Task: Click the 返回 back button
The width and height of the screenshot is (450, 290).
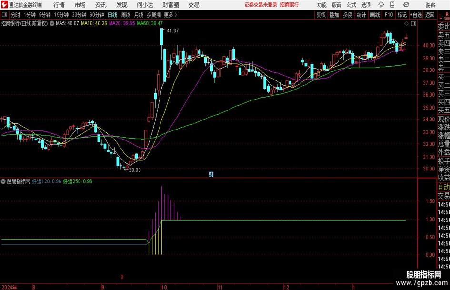Action: point(430,15)
